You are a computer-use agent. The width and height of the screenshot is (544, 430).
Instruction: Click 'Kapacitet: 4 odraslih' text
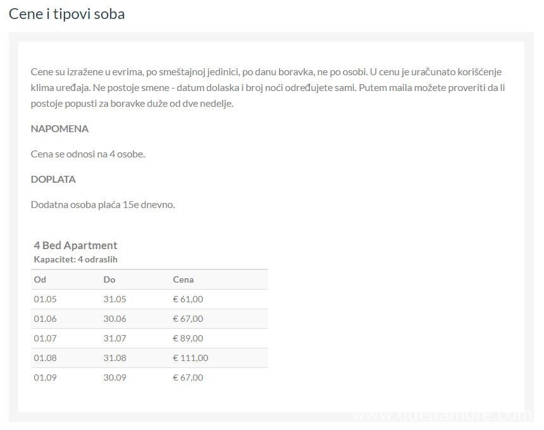pos(75,259)
